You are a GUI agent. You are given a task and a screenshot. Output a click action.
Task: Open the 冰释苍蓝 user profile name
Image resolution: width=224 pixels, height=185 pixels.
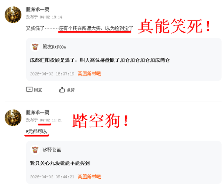[52, 150]
